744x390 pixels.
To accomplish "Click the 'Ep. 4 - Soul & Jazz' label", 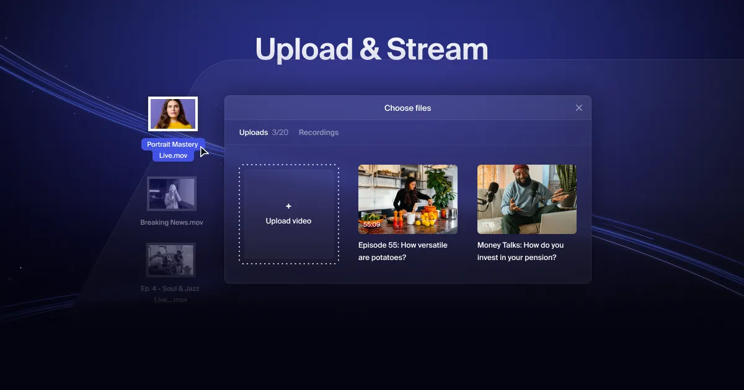I will (x=170, y=288).
